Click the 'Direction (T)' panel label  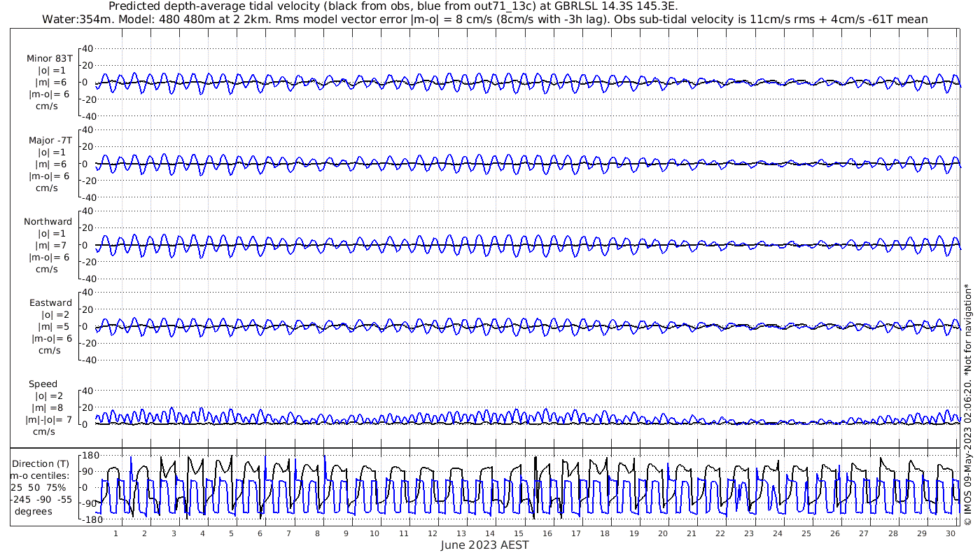(x=41, y=463)
